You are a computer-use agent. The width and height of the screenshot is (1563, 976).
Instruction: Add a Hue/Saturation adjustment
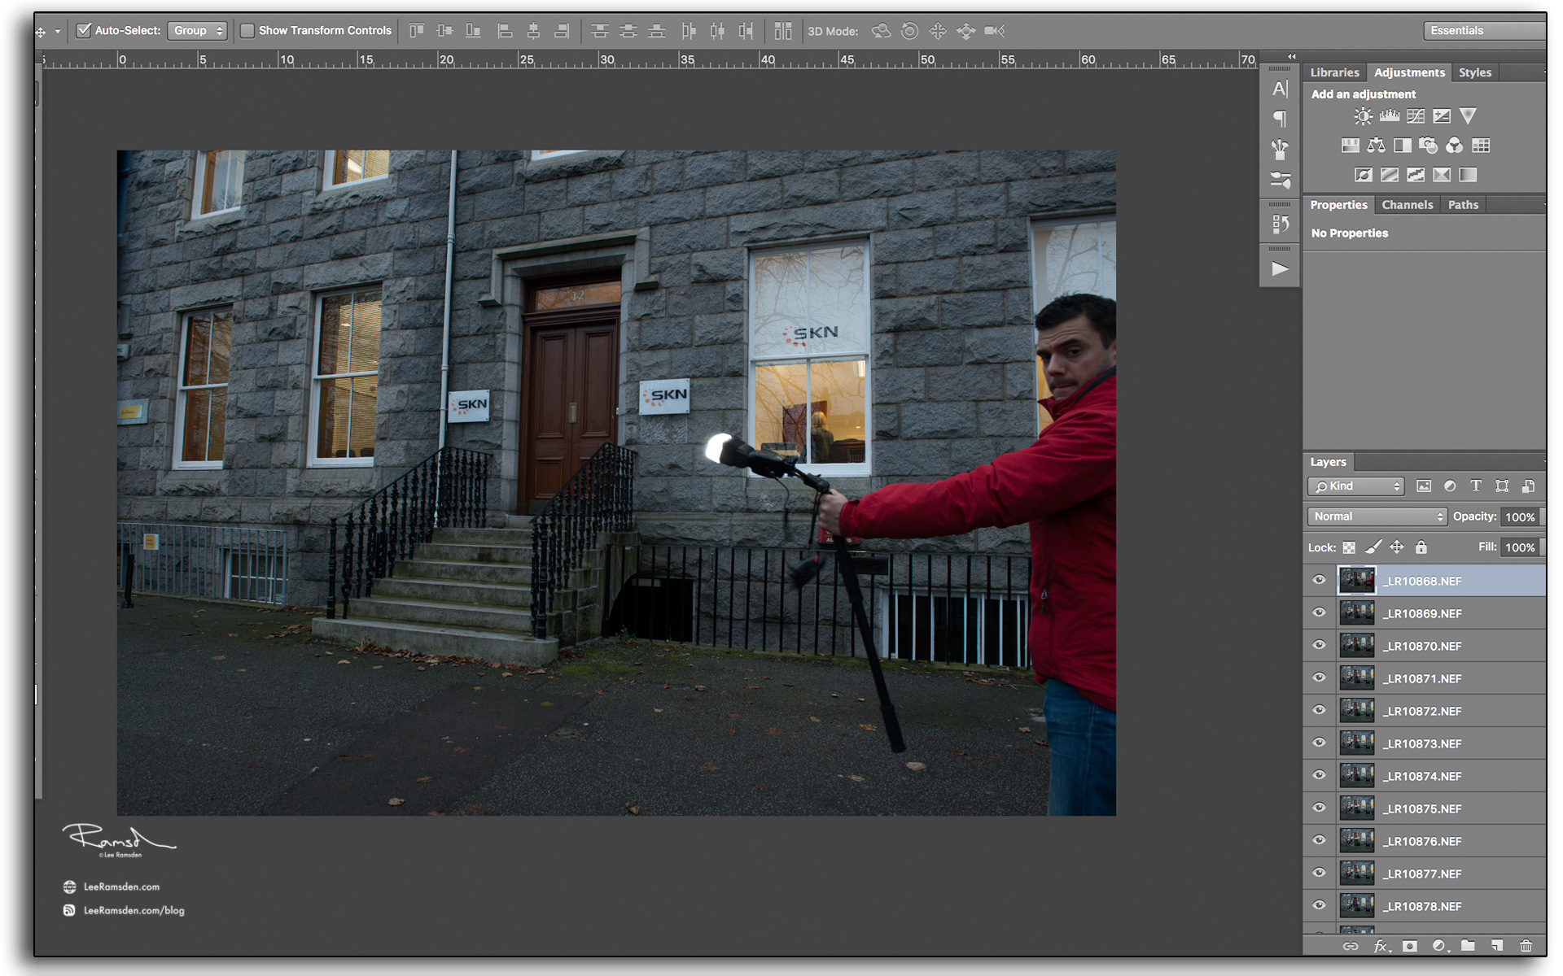(x=1350, y=146)
